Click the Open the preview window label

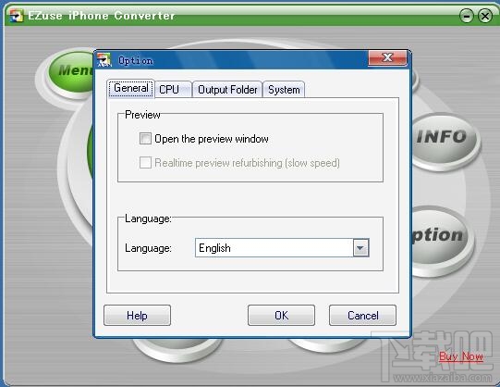pyautogui.click(x=212, y=139)
